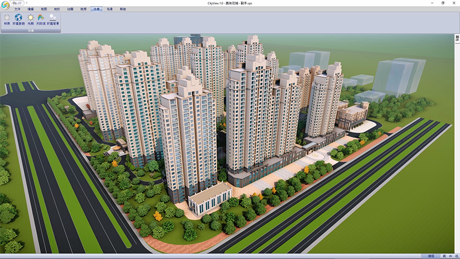Set quality to 低 (low) in status bar
Screen dimensions: 460x259
click(456, 256)
